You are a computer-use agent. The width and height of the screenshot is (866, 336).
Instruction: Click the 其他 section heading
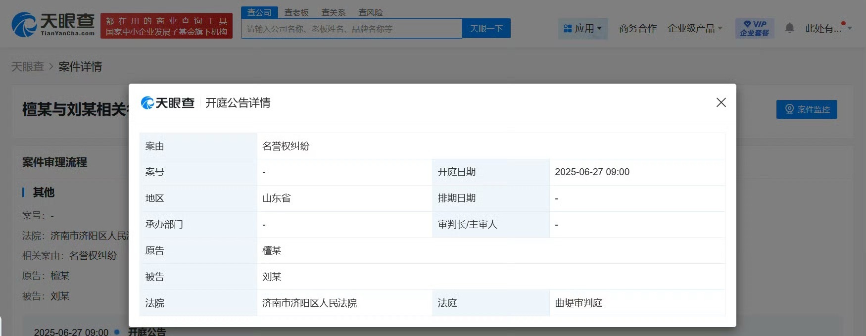pyautogui.click(x=44, y=192)
